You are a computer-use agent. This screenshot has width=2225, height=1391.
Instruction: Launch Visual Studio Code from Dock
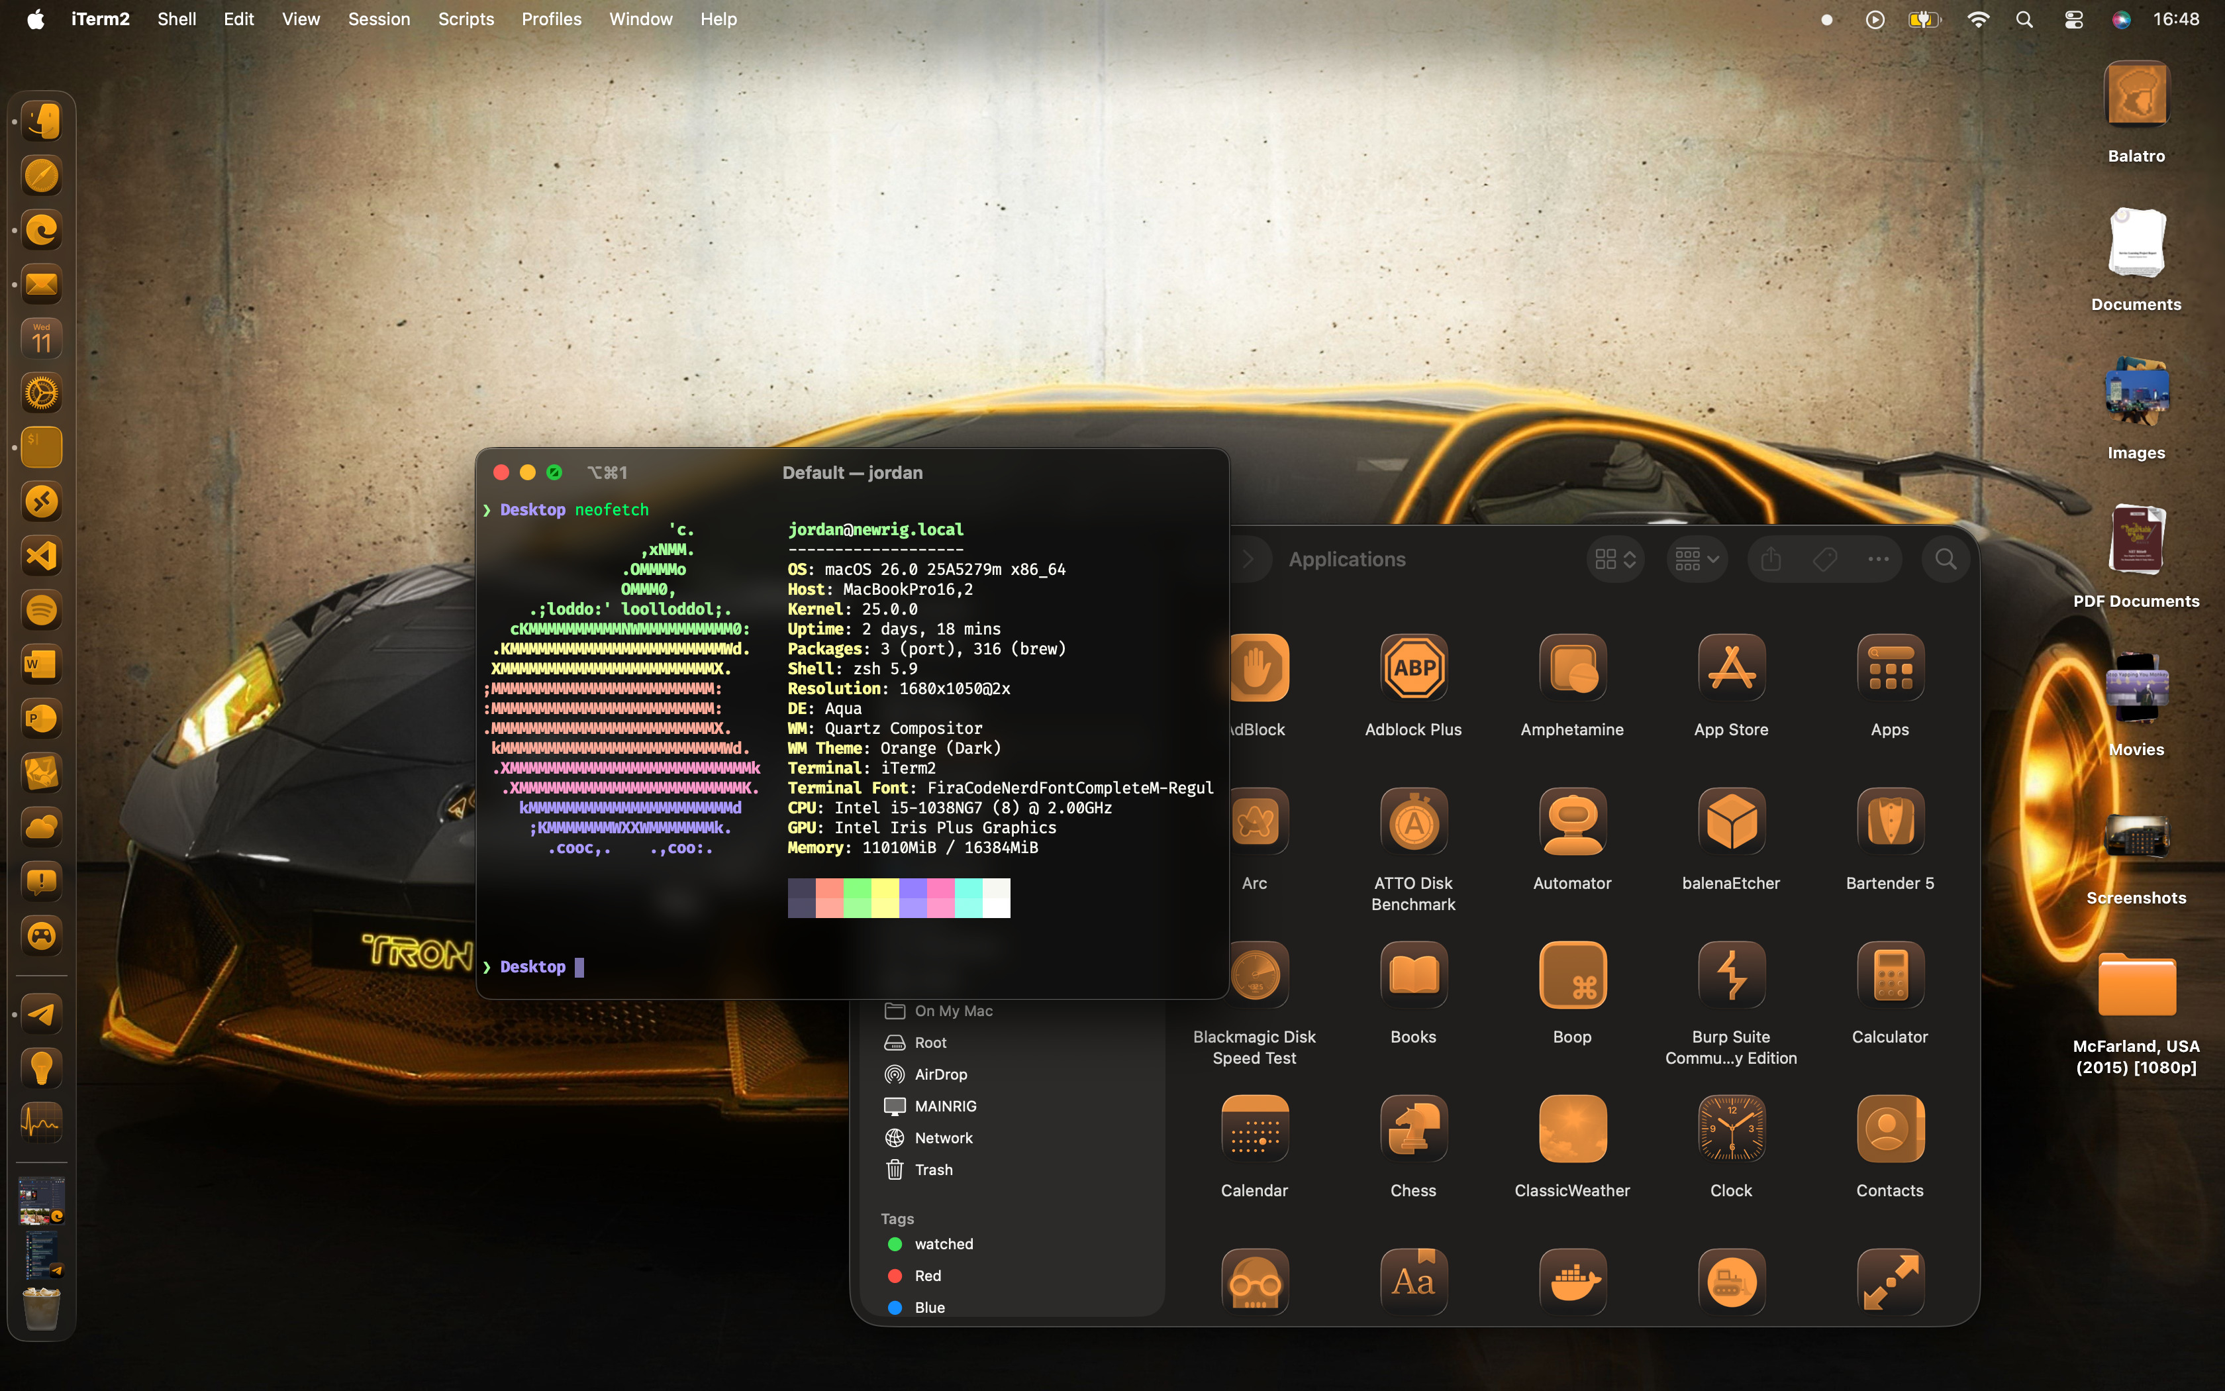41,556
